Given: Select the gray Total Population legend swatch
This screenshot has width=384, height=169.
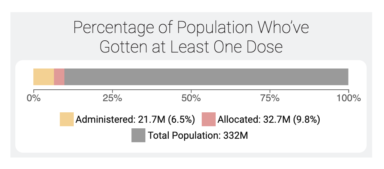Looking at the screenshot, I should coord(138,135).
